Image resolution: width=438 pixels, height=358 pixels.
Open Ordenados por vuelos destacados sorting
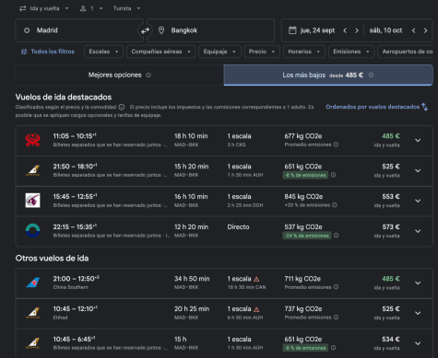(376, 107)
